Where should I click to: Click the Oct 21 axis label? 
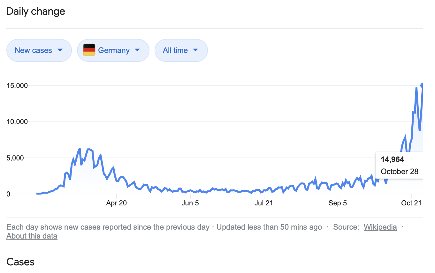pyautogui.click(x=411, y=203)
